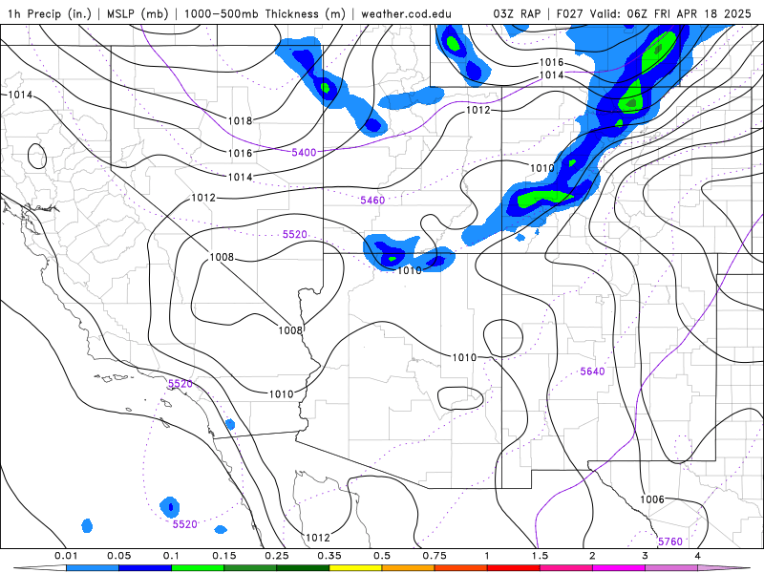
Task: Click the purple 5400 thickness label
Action: (x=304, y=153)
